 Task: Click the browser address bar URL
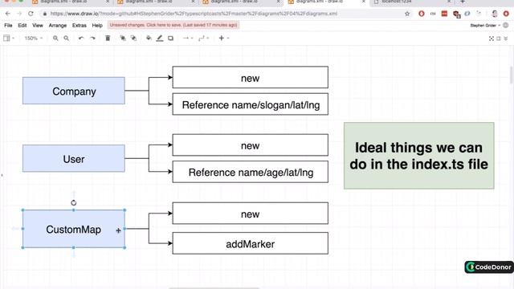[194, 14]
